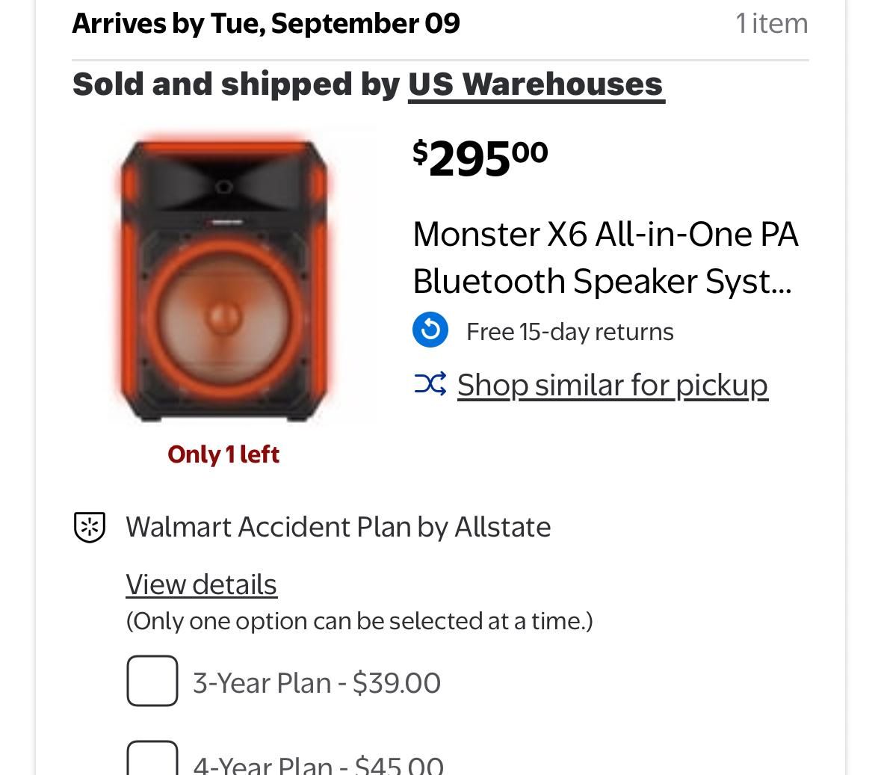Click the shuffle arrows icon
This screenshot has height=775, width=881.
point(430,384)
